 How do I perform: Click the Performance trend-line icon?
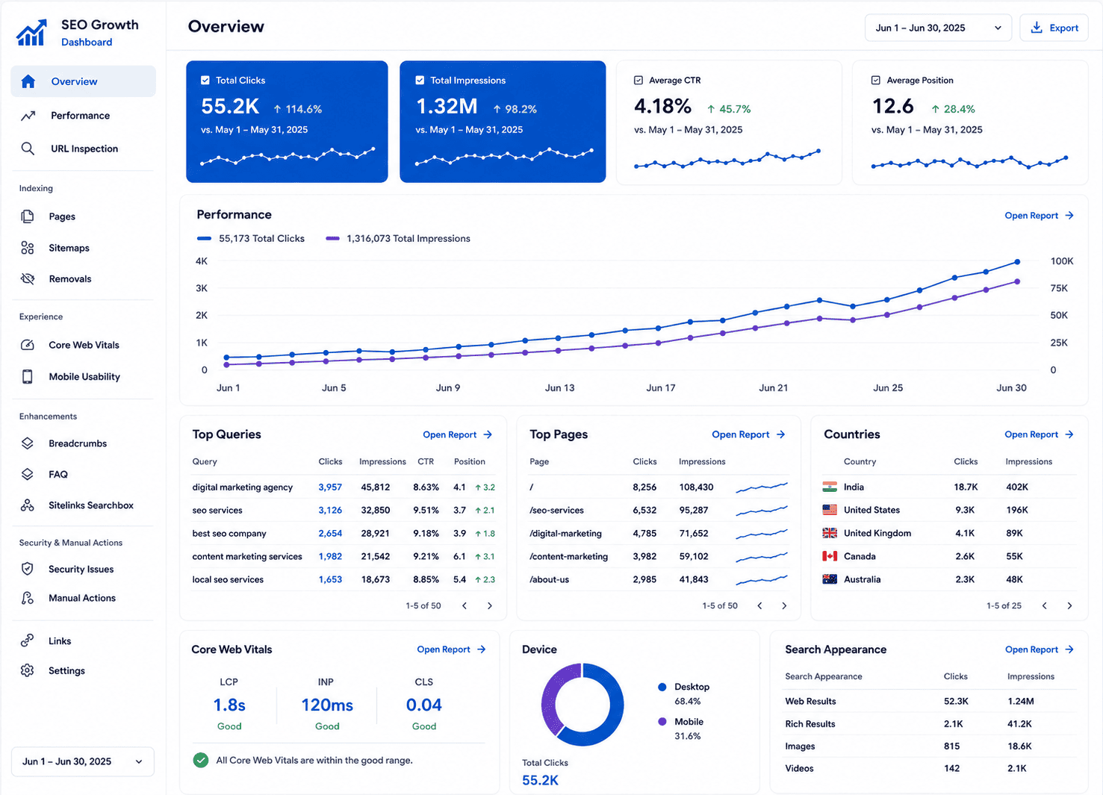pos(28,116)
